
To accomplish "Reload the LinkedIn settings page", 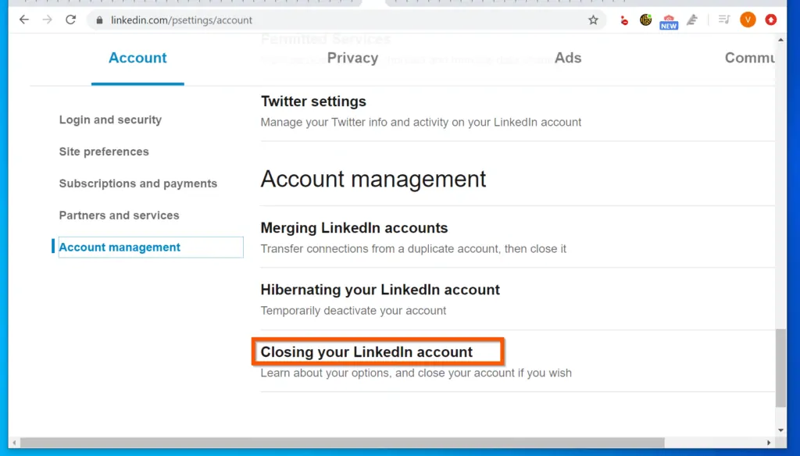I will pos(70,20).
